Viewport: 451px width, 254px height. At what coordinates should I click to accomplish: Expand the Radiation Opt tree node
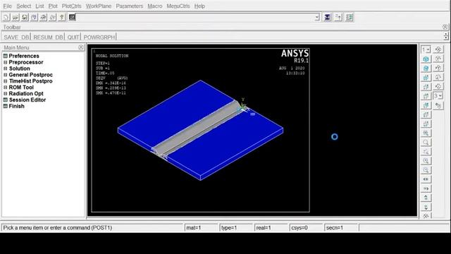pos(5,94)
